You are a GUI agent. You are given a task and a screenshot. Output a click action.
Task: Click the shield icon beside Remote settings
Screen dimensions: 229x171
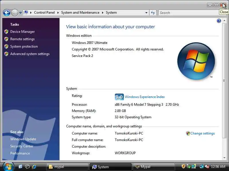(6, 39)
